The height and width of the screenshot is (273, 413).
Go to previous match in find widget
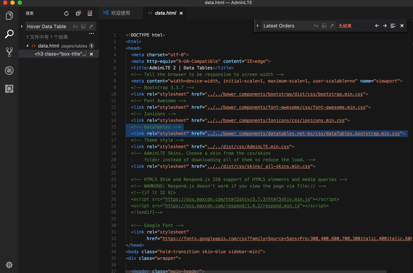point(377,26)
